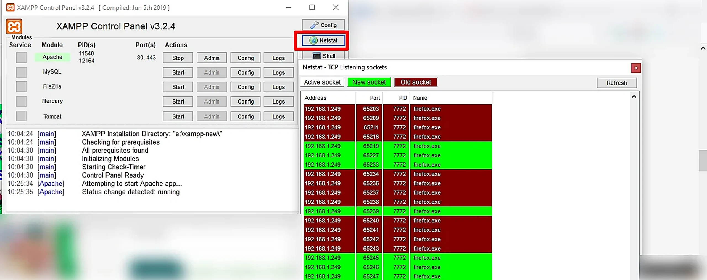Open the FileZilla Config menu
Screen dimensions: 707x280
(246, 87)
